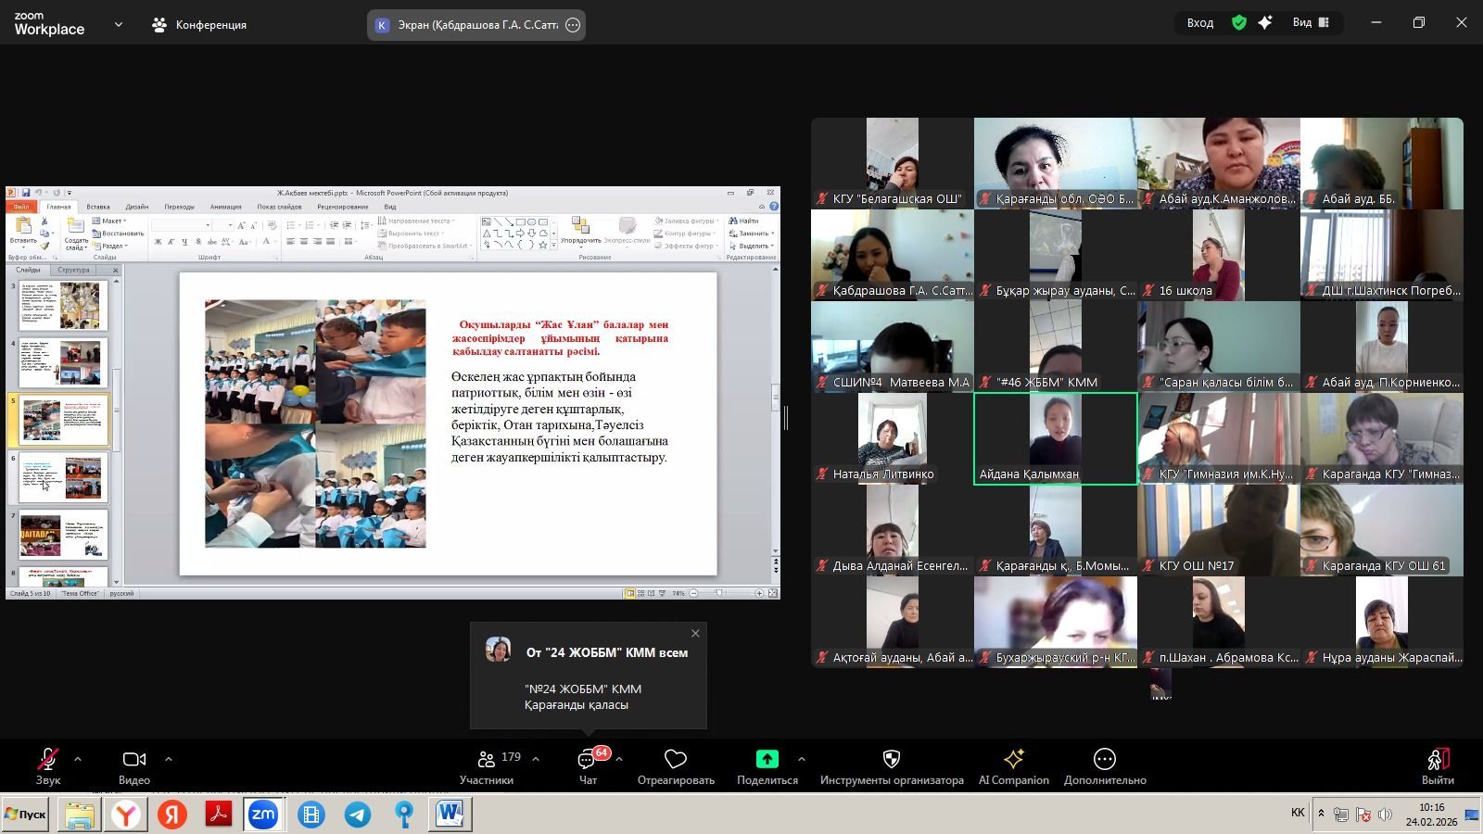Open Zoom Workplace dropdown chevron
Viewport: 1483px width, 834px height.
point(118,25)
